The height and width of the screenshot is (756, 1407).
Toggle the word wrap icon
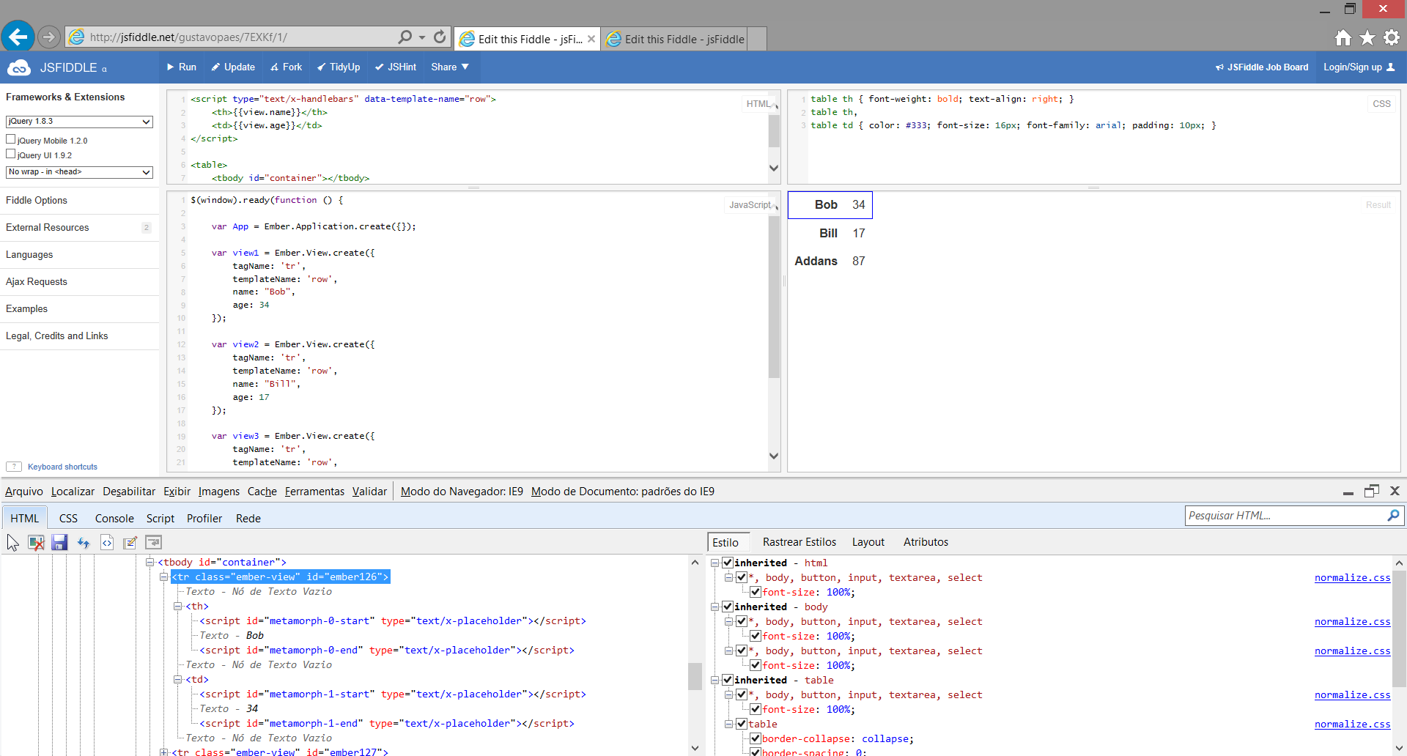pos(153,542)
